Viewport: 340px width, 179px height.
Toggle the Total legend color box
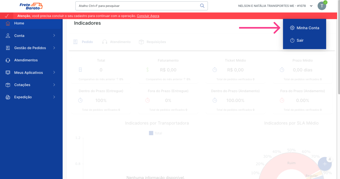(151, 133)
